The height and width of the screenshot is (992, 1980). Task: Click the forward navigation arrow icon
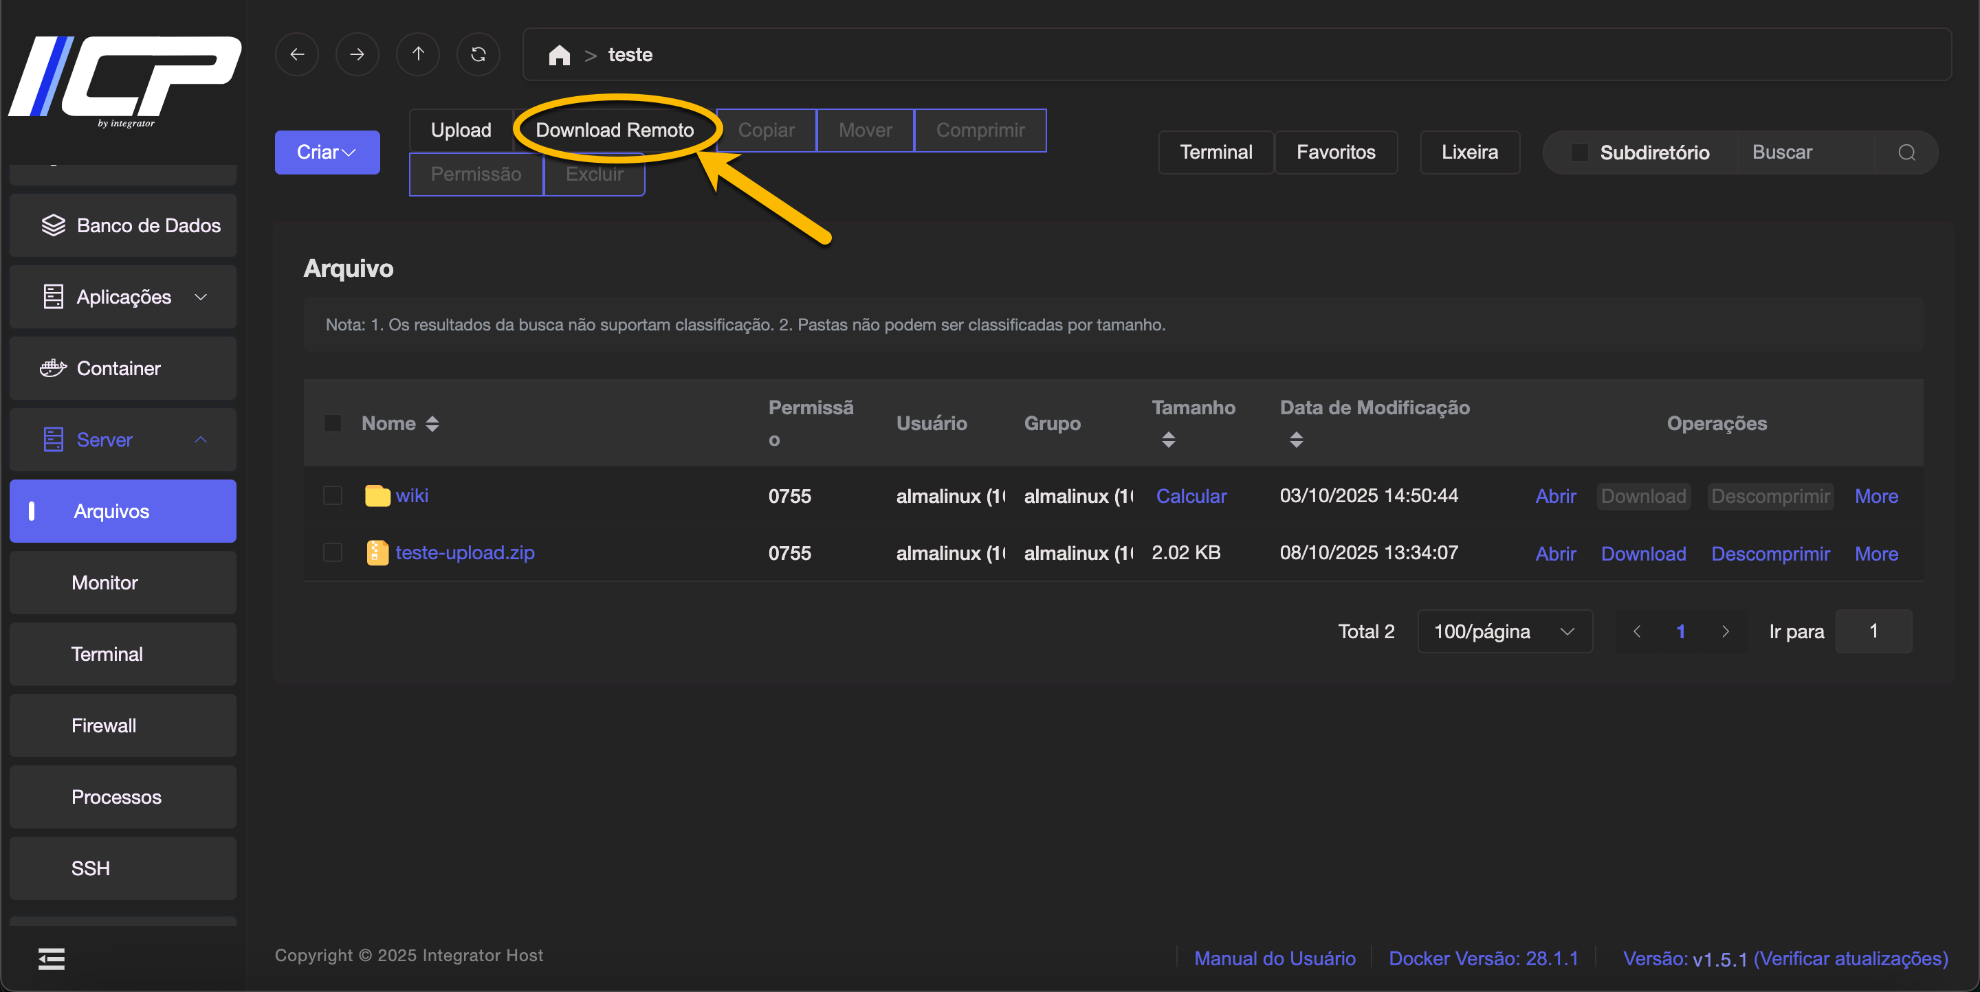point(357,54)
